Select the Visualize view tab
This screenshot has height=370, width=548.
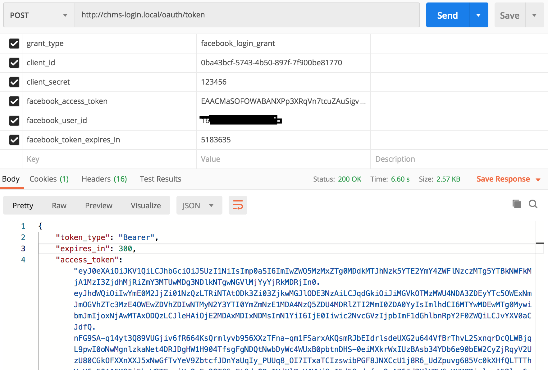point(146,206)
